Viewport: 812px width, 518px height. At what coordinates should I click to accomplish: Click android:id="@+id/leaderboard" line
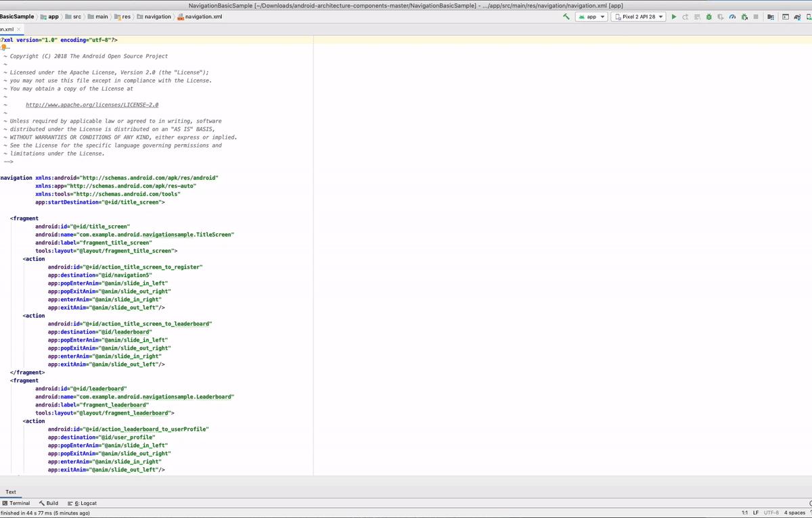[81, 389]
